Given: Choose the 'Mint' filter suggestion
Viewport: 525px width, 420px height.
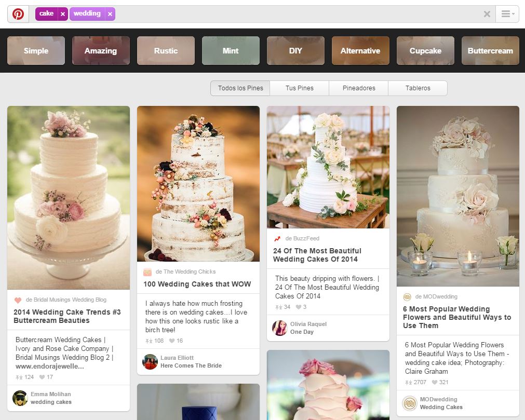Looking at the screenshot, I should (231, 51).
